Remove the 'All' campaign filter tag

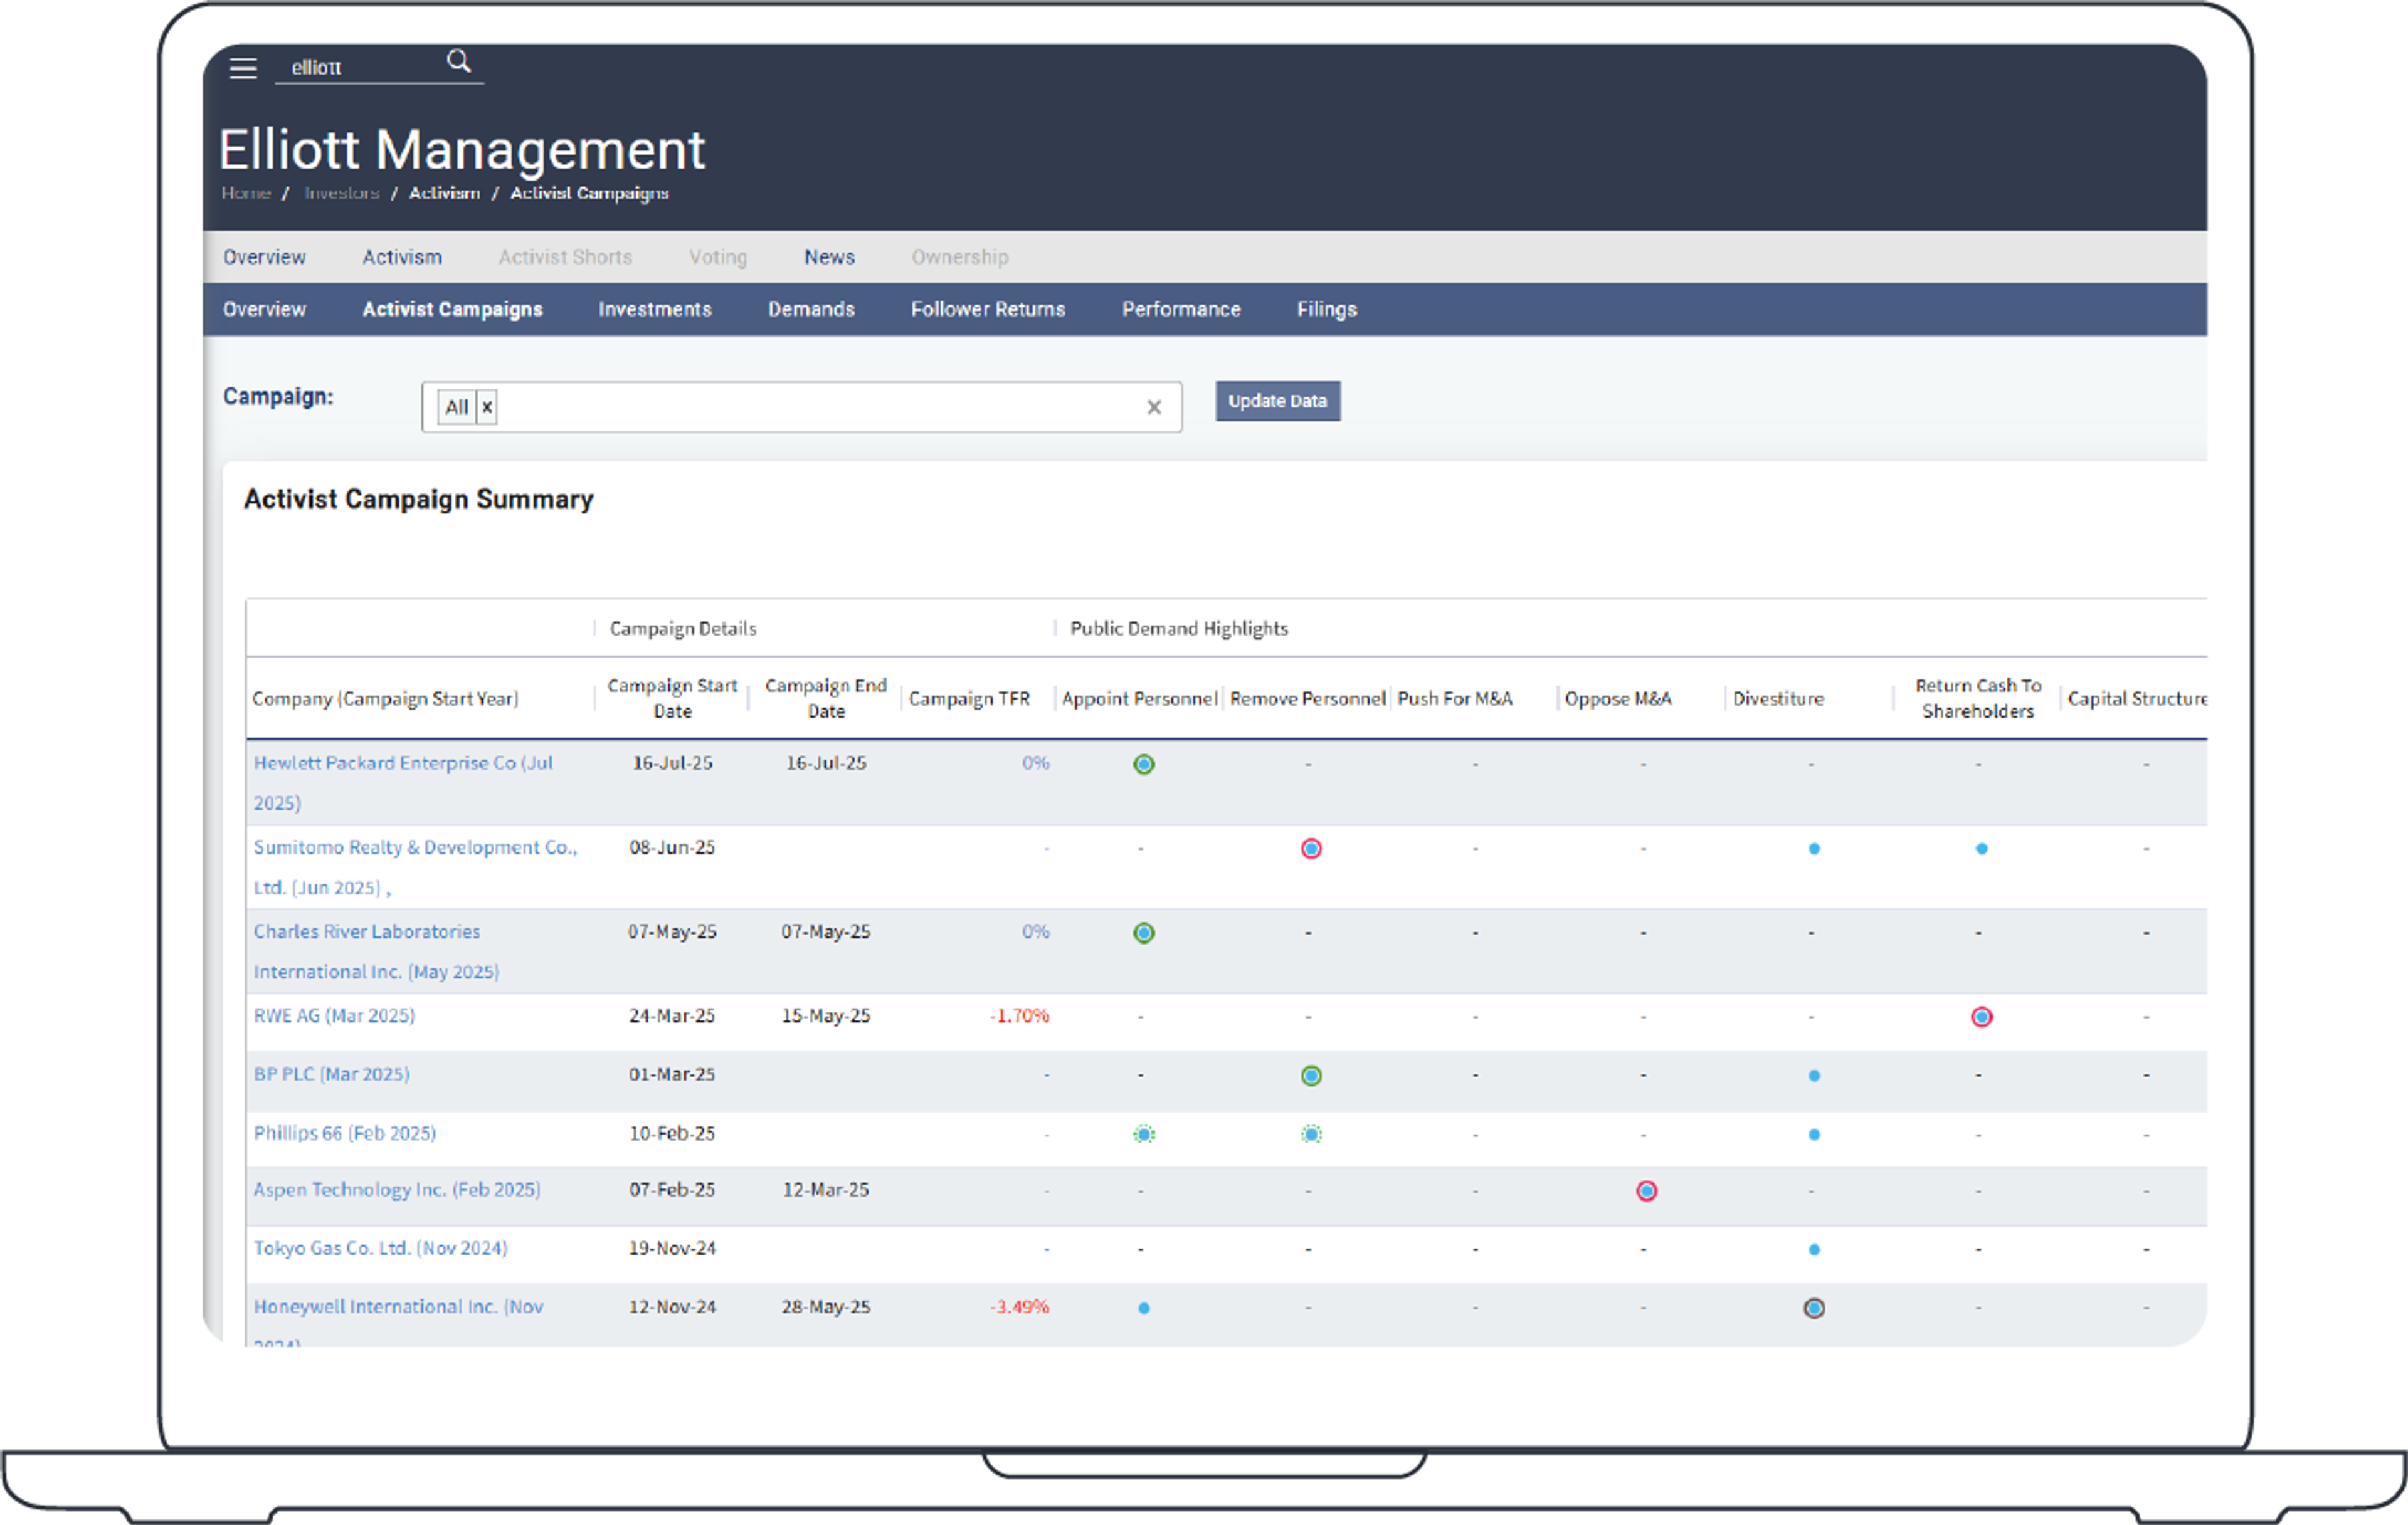(x=487, y=407)
